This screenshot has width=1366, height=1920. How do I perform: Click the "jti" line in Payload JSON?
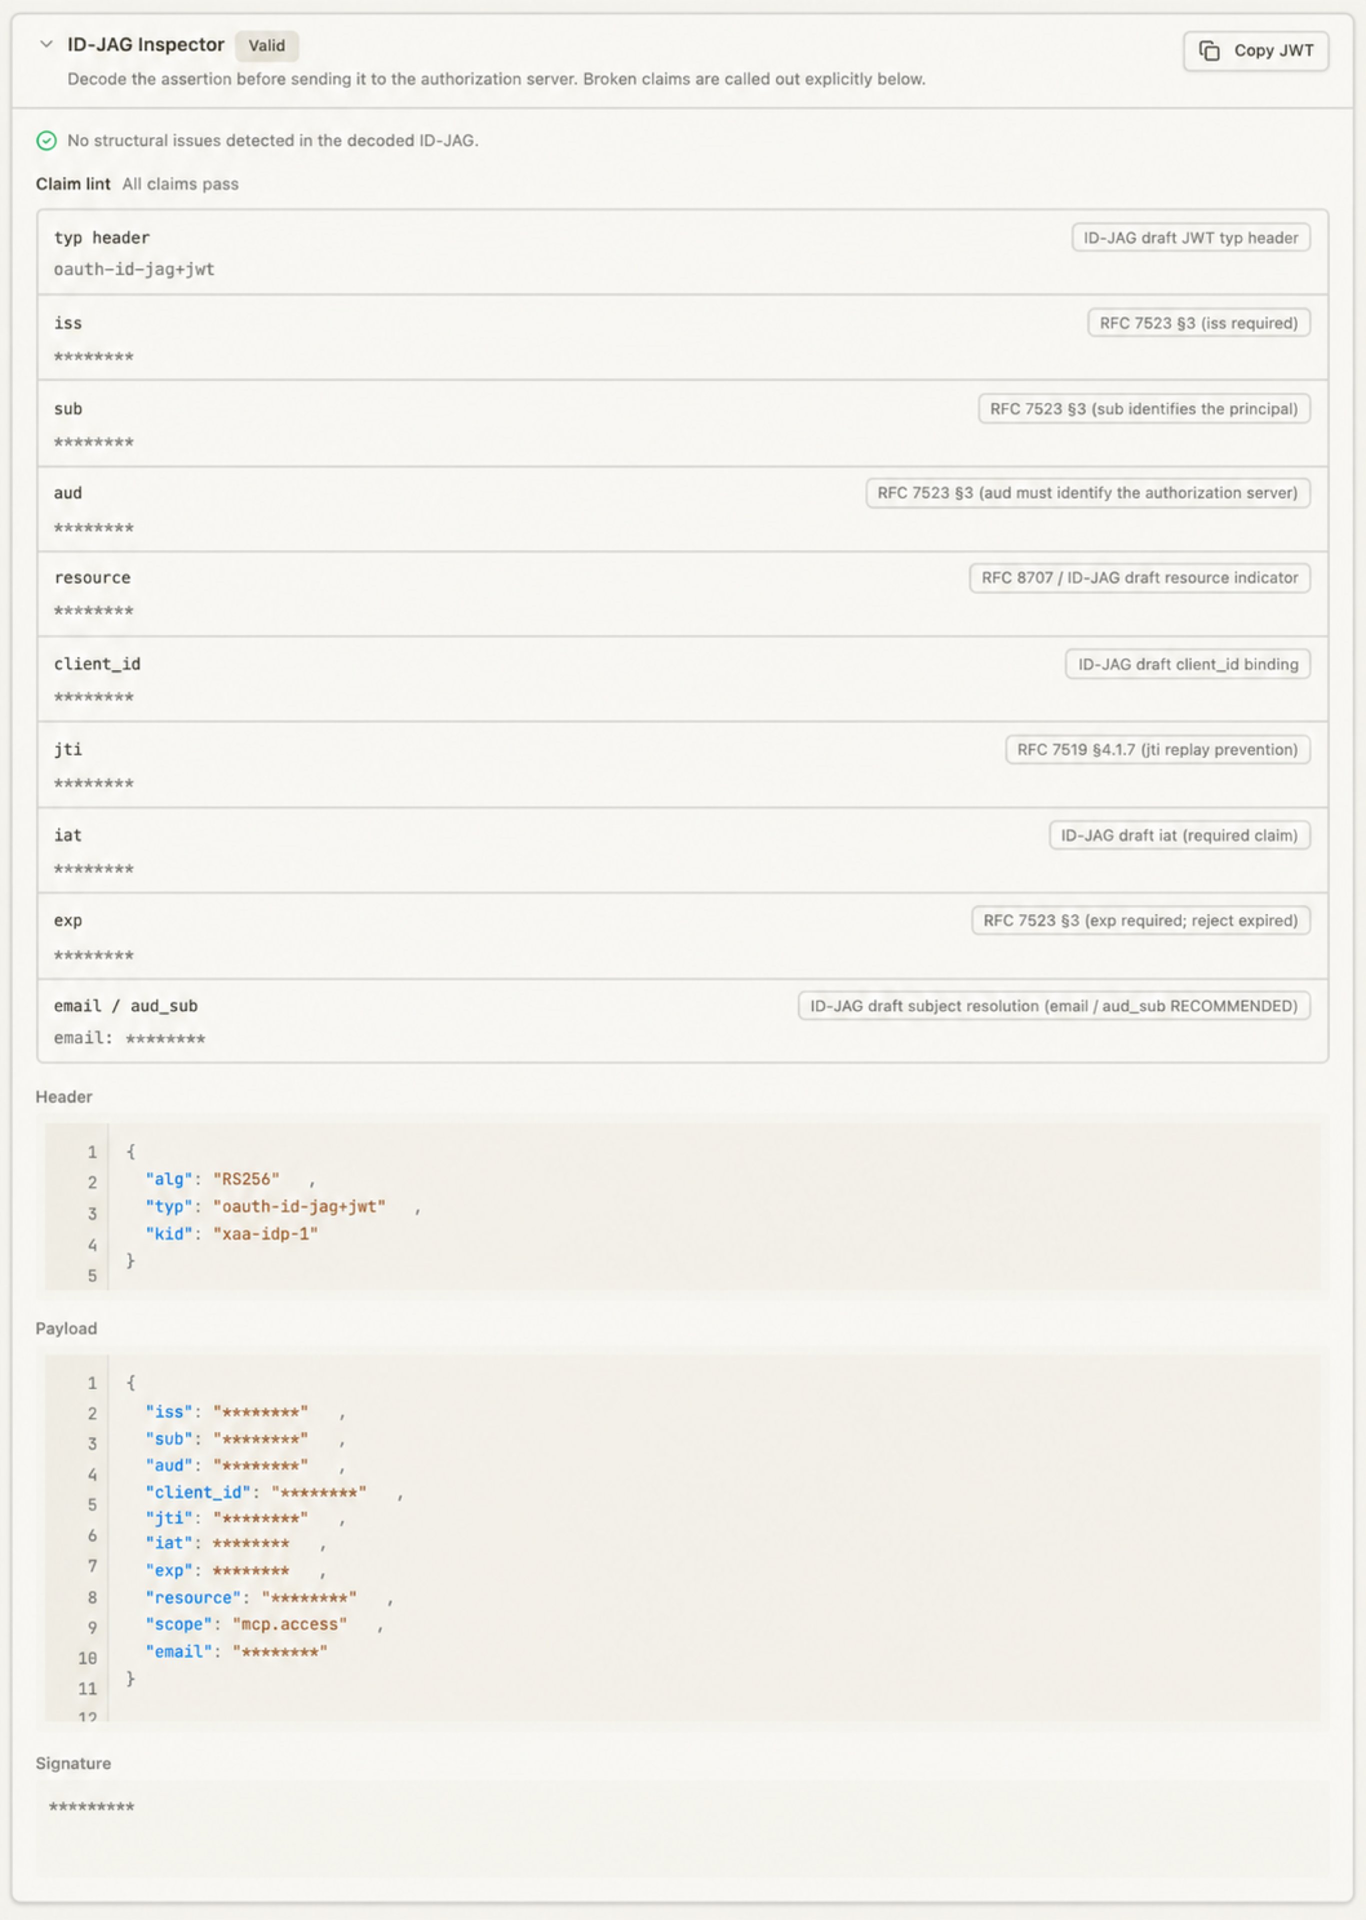(245, 1518)
